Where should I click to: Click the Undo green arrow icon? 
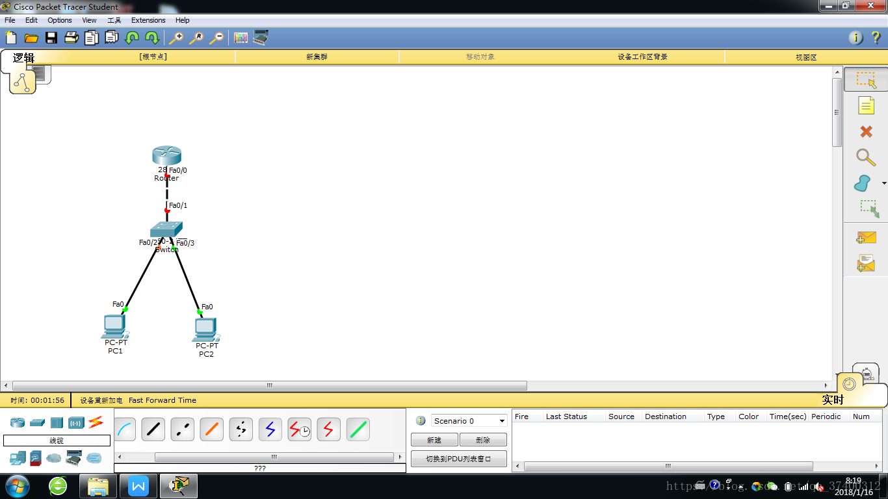point(132,38)
